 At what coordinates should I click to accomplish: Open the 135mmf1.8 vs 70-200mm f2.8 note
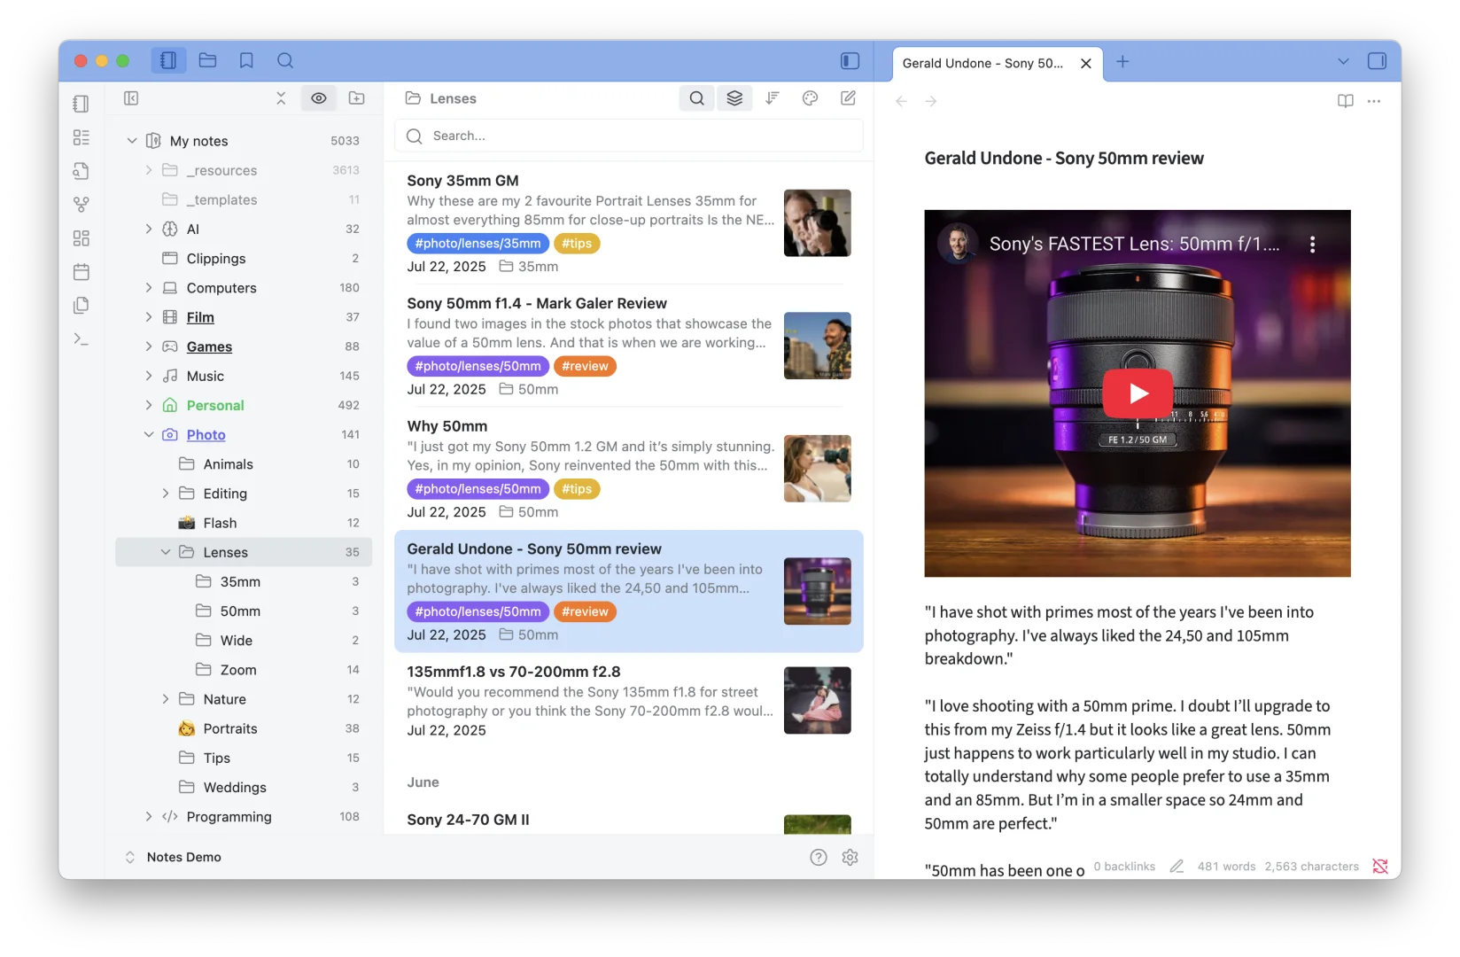[x=629, y=700]
